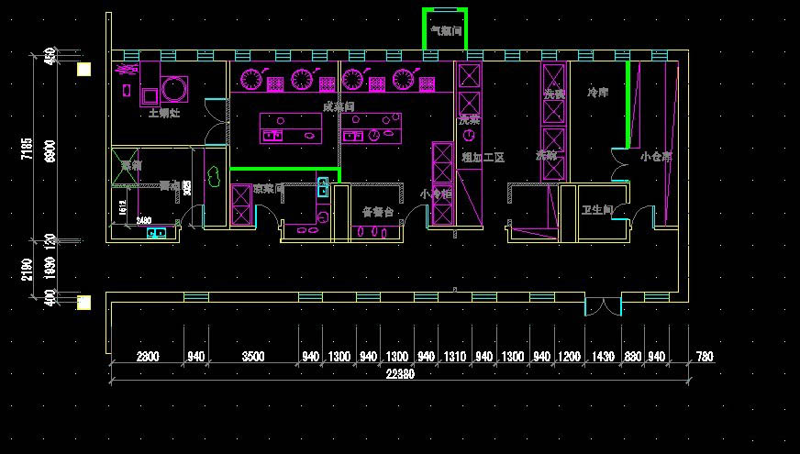This screenshot has width=800, height=454.
Task: Select the cyan sink symbol at bottom left
Action: (x=157, y=233)
